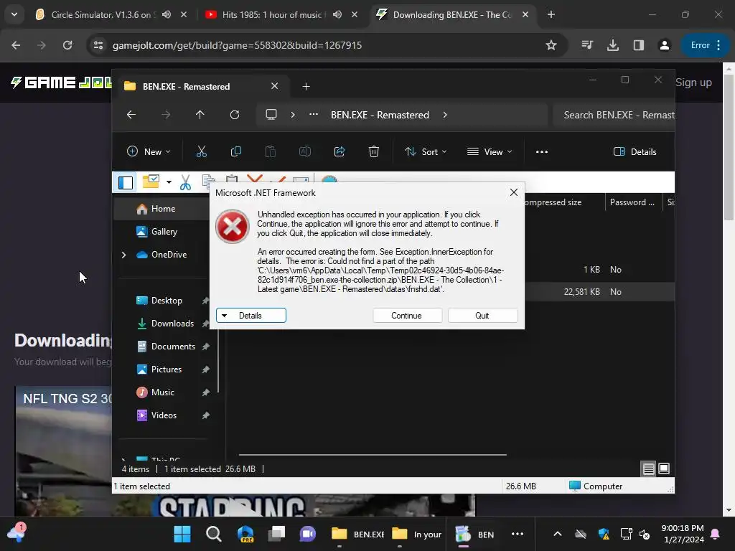Mute the Hits 1985 tab audio icon

337,14
